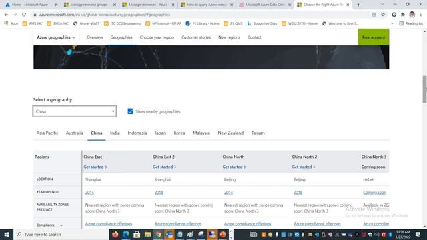Switch to Microsoft Azure Data Centers tab
The width and height of the screenshot is (427, 240).
[x=265, y=5]
